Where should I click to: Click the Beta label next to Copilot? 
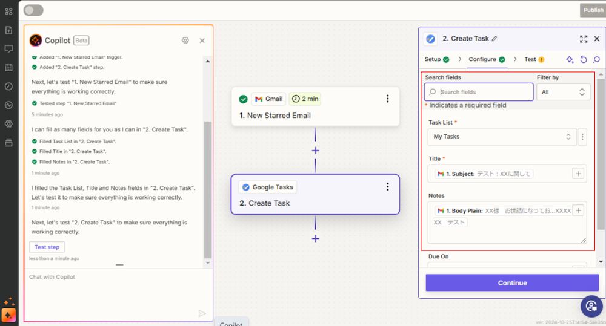click(x=81, y=41)
